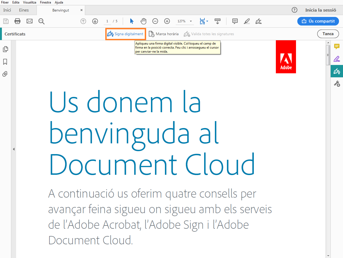Open the Fitxer menu

tap(5, 2)
